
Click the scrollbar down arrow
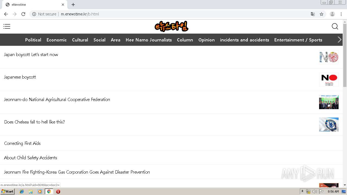(x=345, y=185)
